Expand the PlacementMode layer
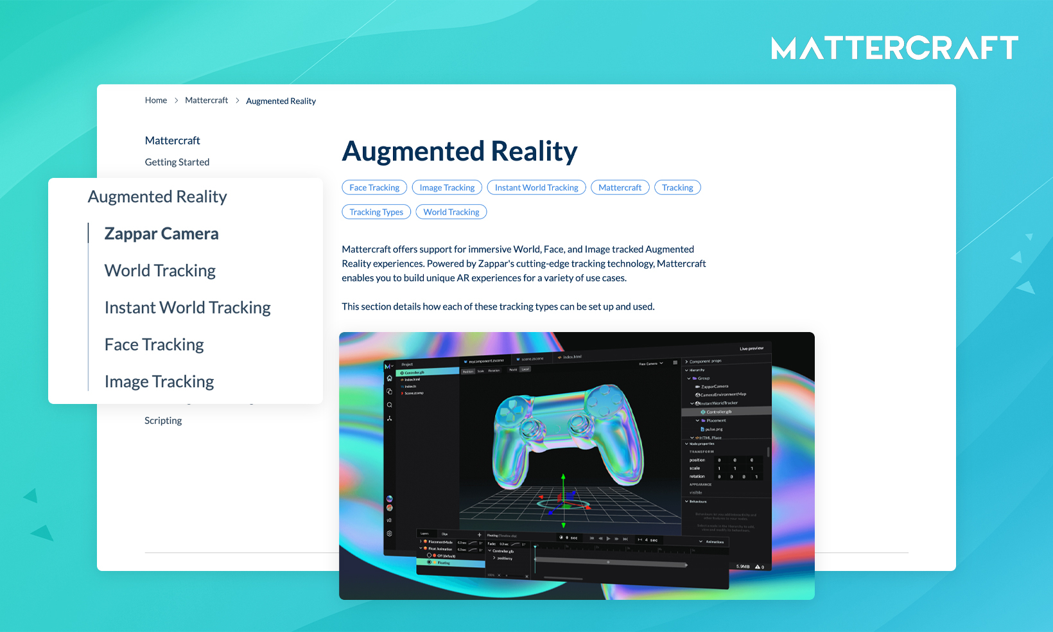Image resolution: width=1053 pixels, height=632 pixels. pos(421,542)
